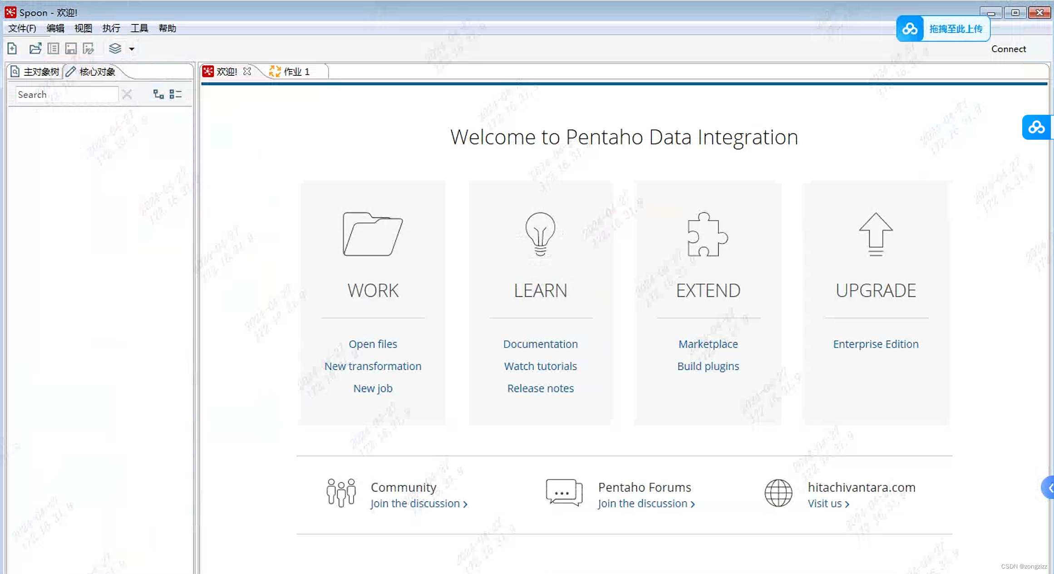Click the New Job icon
The width and height of the screenshot is (1054, 574).
point(373,388)
